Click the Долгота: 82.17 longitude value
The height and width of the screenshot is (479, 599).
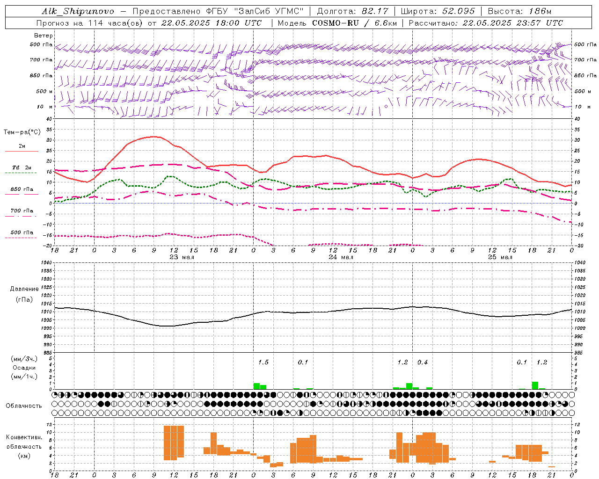[352, 11]
